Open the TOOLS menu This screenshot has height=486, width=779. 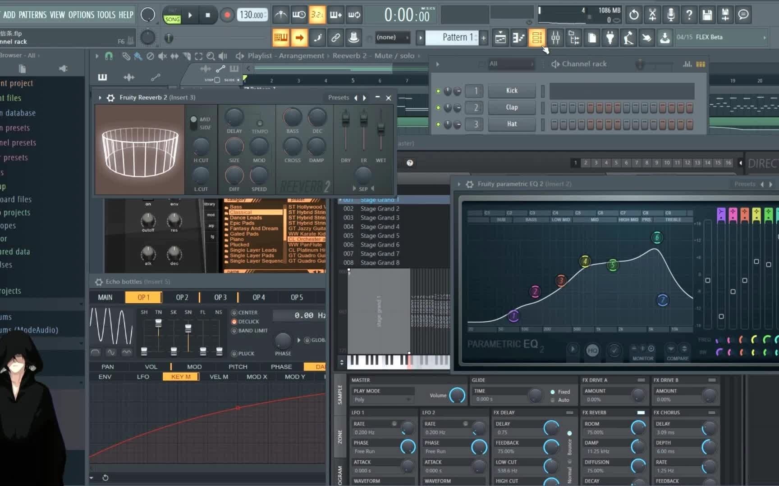tap(106, 15)
